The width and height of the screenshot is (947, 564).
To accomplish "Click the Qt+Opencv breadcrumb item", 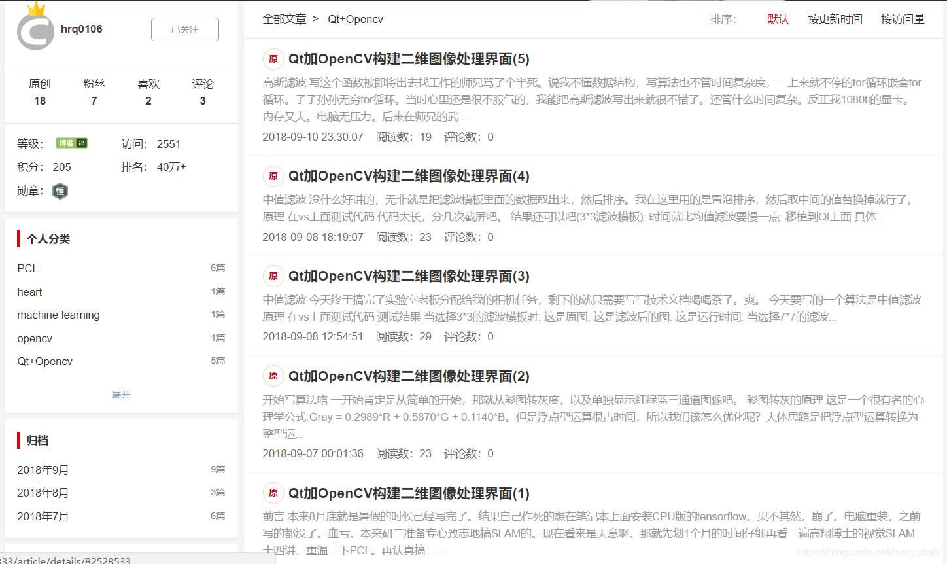I will point(356,19).
